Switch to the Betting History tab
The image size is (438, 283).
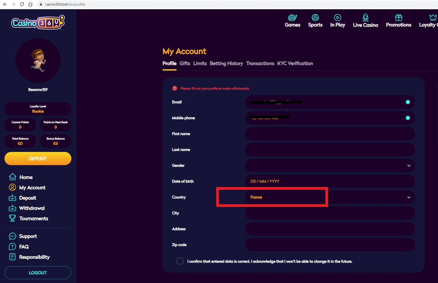point(226,63)
